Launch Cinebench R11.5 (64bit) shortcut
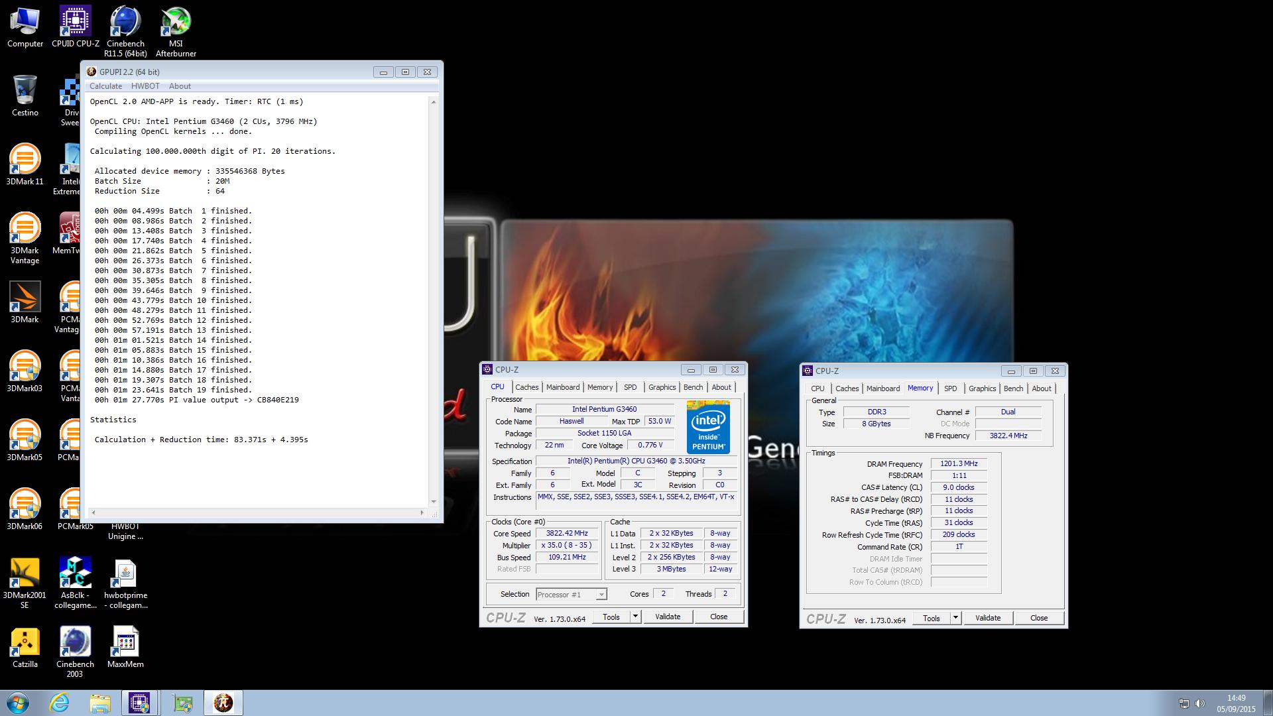The image size is (1273, 716). (125, 32)
